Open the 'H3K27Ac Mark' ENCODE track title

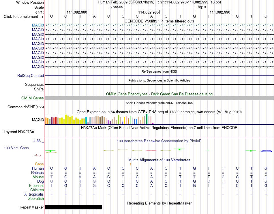point(159,128)
